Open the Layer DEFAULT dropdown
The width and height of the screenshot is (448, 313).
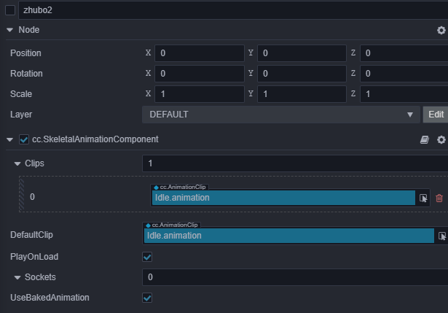(280, 115)
